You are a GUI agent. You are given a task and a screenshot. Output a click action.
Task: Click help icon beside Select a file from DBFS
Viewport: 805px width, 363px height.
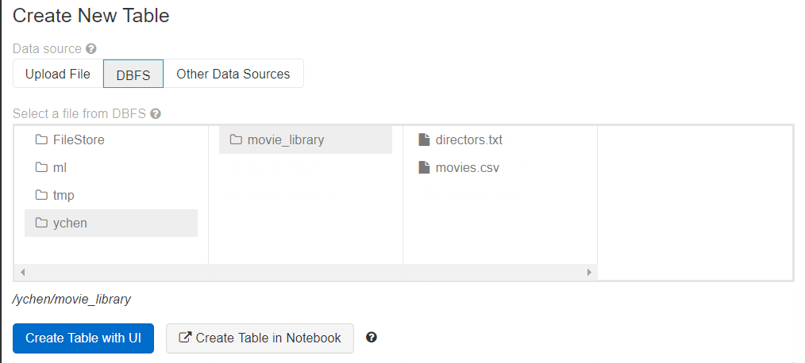pyautogui.click(x=156, y=113)
